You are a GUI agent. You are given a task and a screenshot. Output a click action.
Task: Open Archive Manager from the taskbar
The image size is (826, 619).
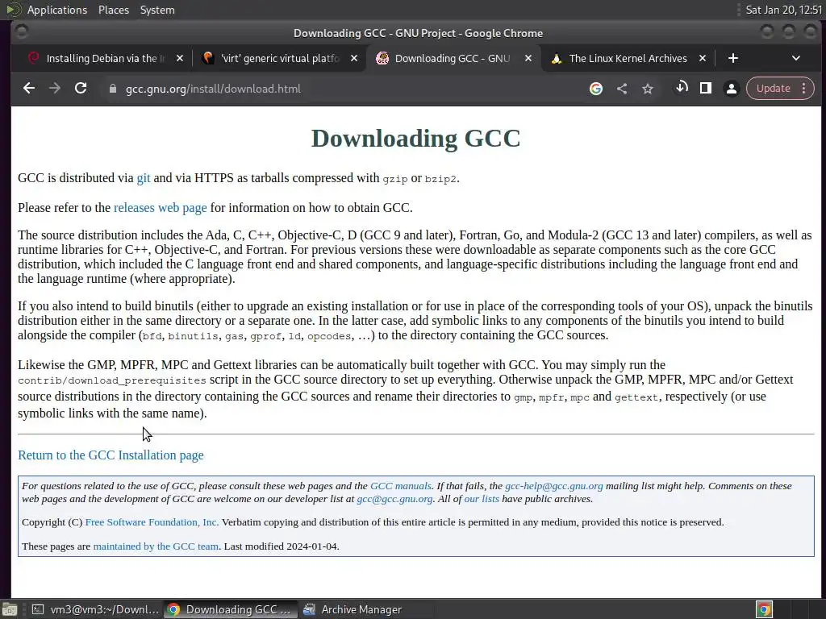(x=354, y=609)
